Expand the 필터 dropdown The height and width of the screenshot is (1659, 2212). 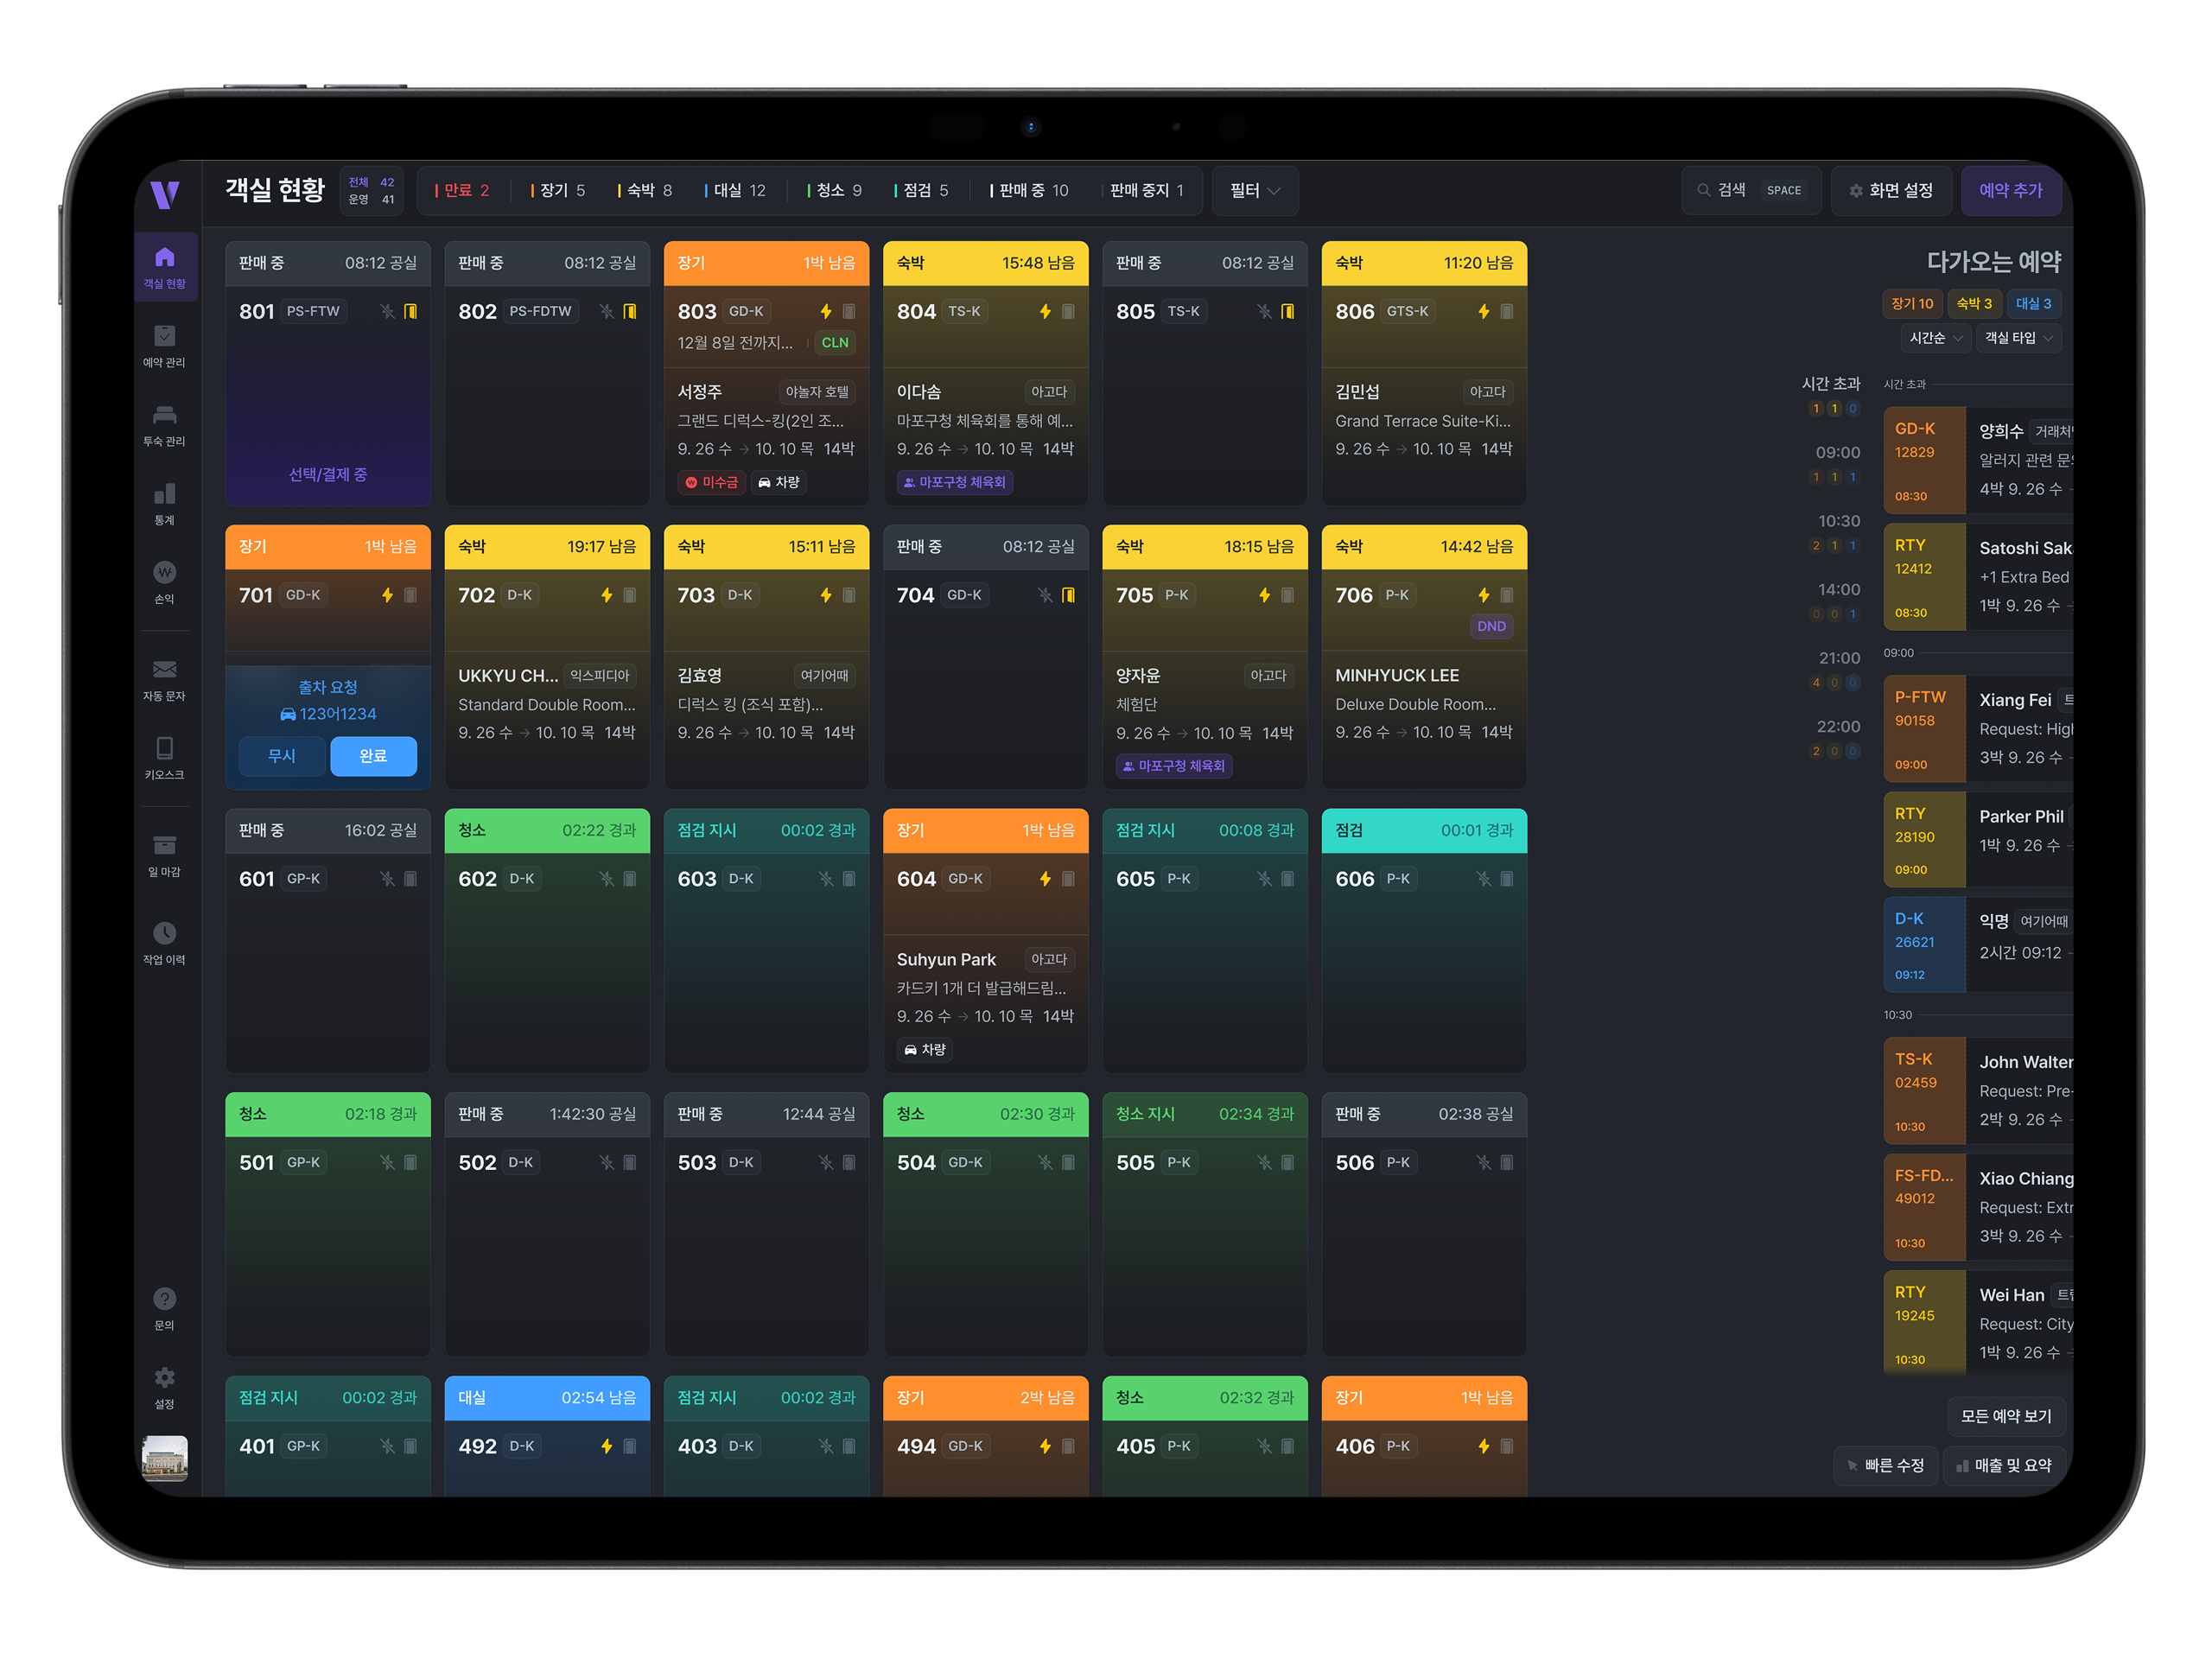[x=1254, y=191]
